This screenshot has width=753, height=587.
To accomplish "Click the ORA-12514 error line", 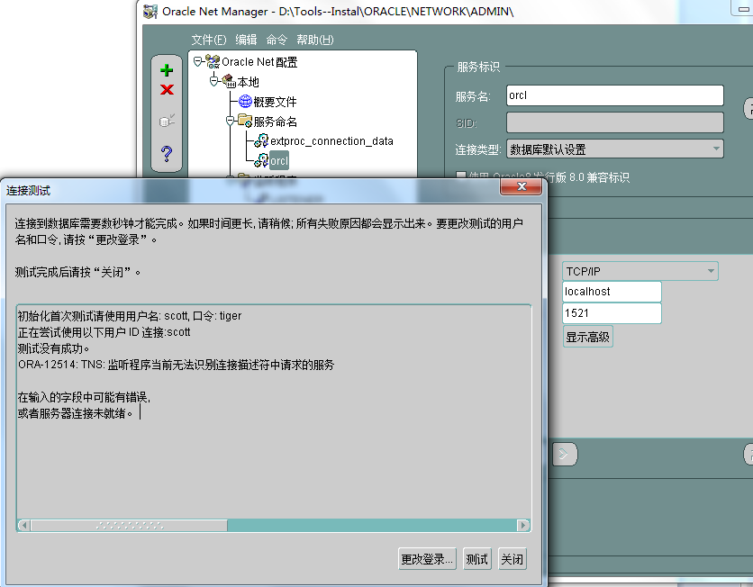I will [x=176, y=365].
